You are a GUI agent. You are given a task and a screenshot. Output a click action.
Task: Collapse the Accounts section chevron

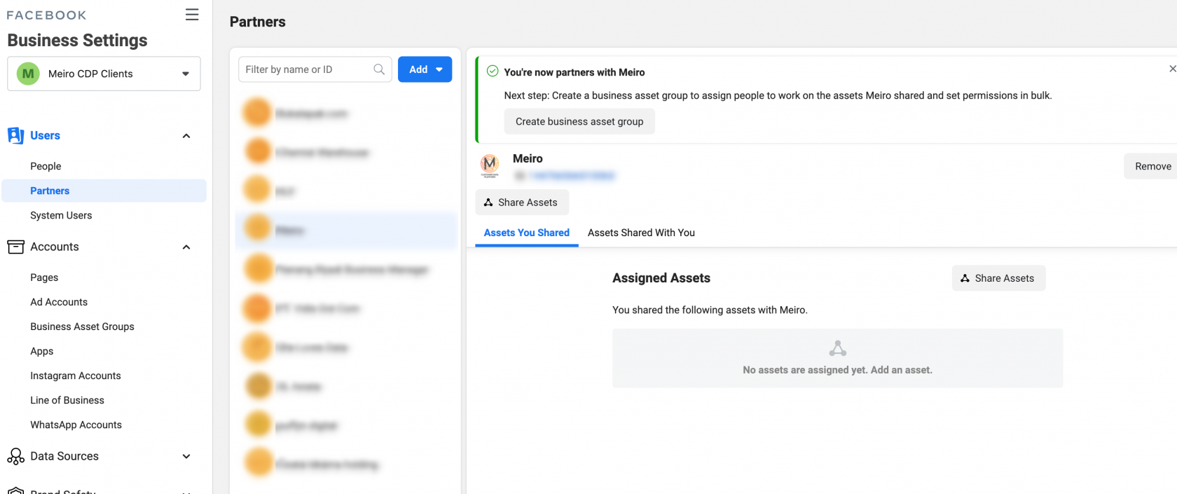[x=186, y=247]
